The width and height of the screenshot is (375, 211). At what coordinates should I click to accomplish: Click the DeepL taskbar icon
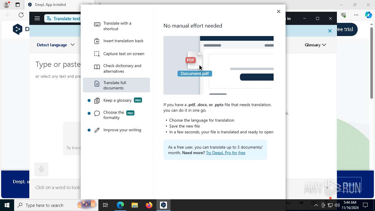click(x=163, y=205)
